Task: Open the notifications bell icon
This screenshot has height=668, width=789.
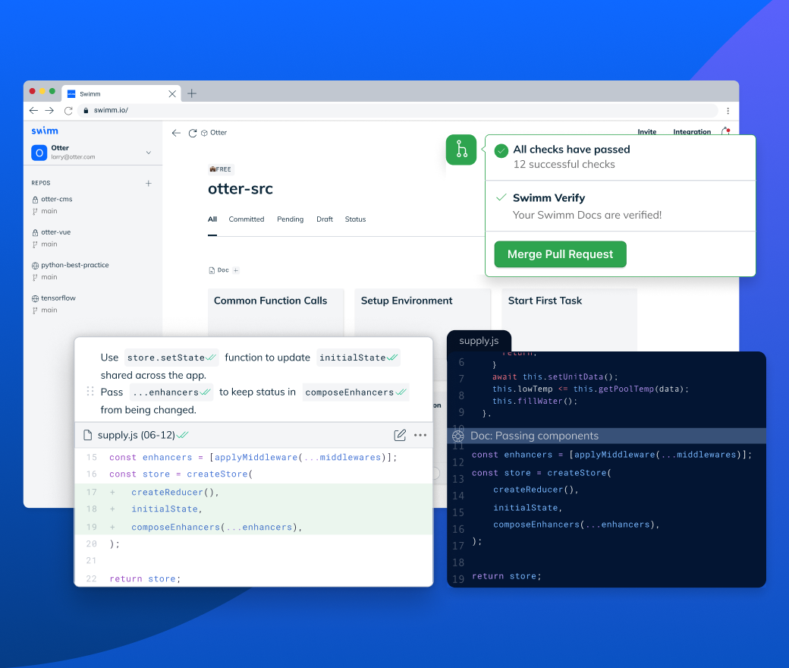Action: coord(725,131)
